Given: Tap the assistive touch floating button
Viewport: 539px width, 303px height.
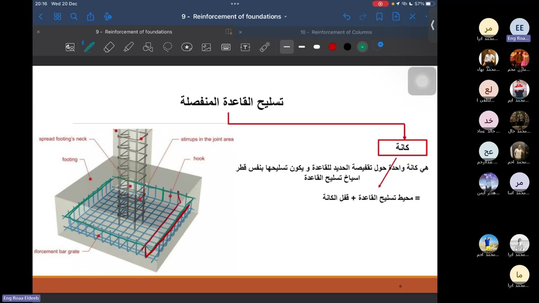Looking at the screenshot, I should point(422,81).
